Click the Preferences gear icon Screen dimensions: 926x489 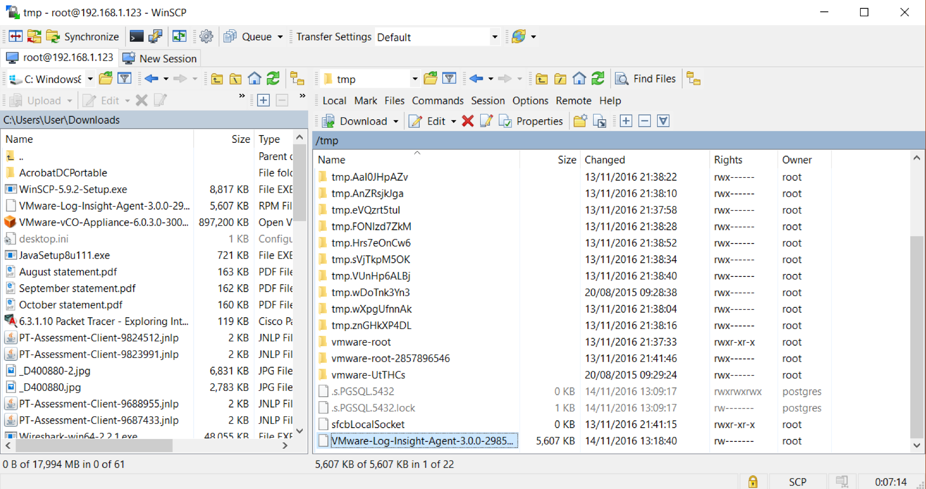206,36
